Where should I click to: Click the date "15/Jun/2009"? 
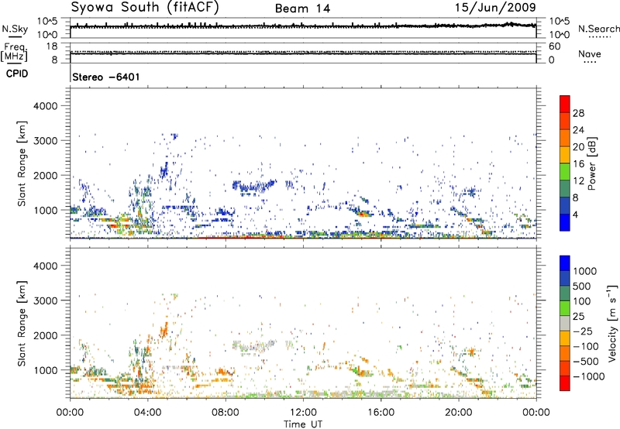coord(495,8)
